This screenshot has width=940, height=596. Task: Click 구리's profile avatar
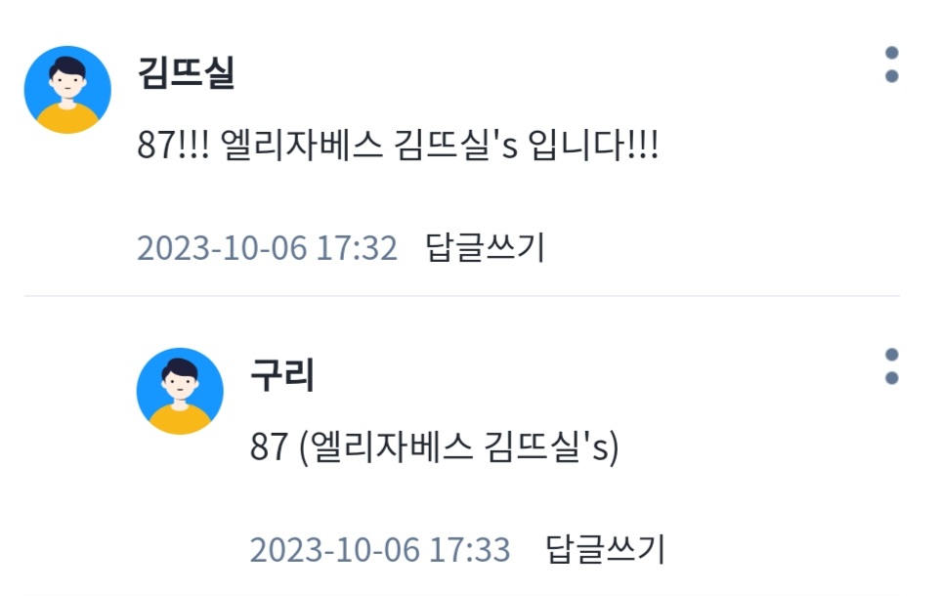(180, 391)
